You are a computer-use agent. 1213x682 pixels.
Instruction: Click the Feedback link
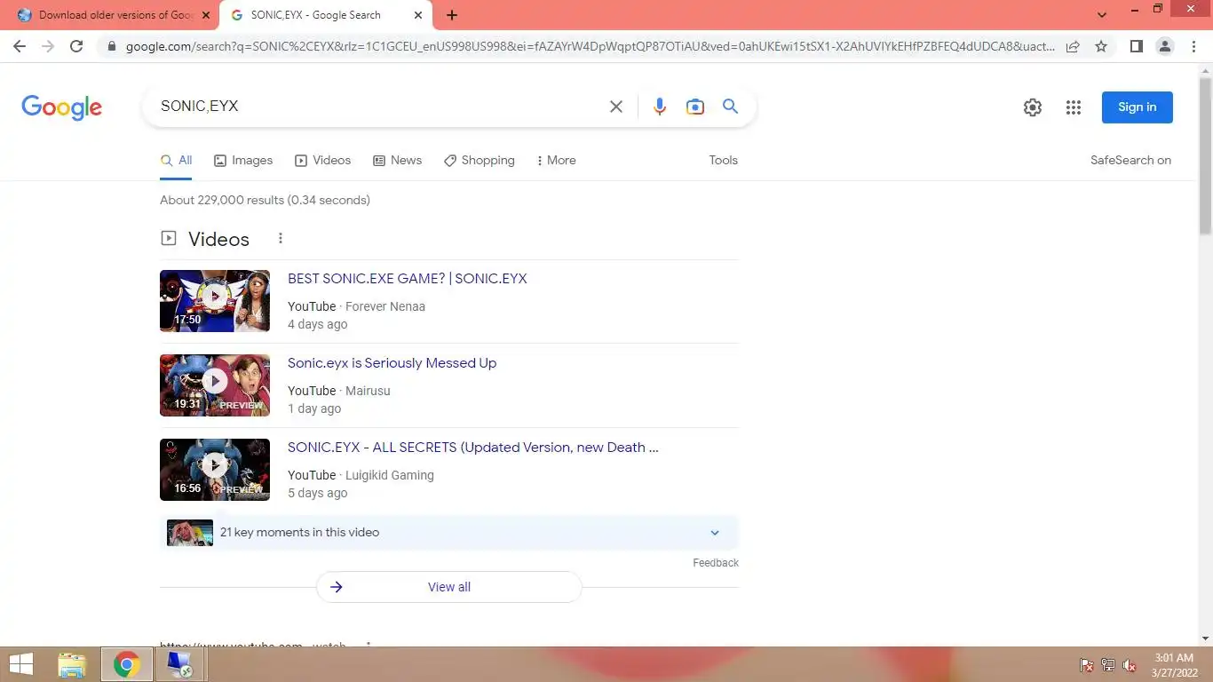pyautogui.click(x=716, y=563)
